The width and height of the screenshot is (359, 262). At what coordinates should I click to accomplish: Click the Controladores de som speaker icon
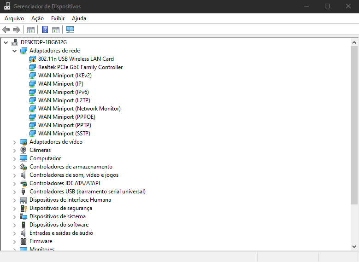24,175
